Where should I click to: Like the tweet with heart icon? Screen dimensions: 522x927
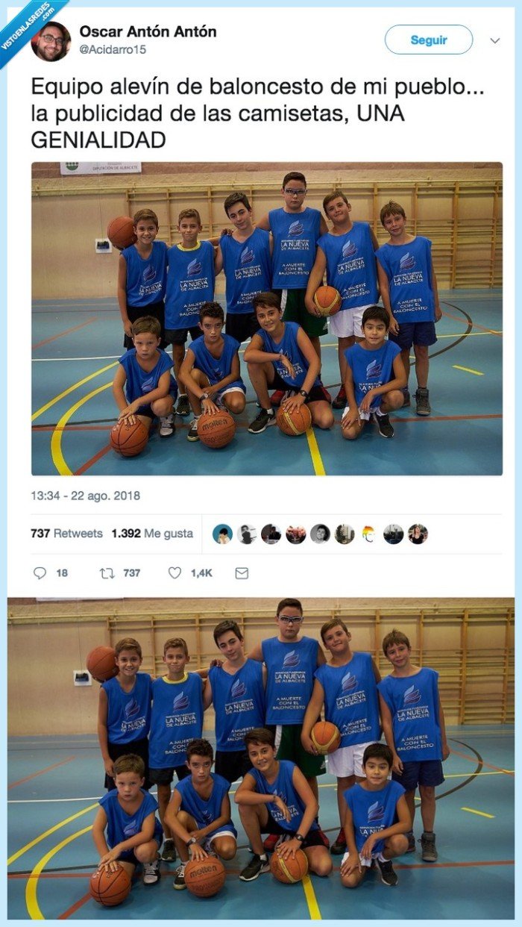coord(174,573)
